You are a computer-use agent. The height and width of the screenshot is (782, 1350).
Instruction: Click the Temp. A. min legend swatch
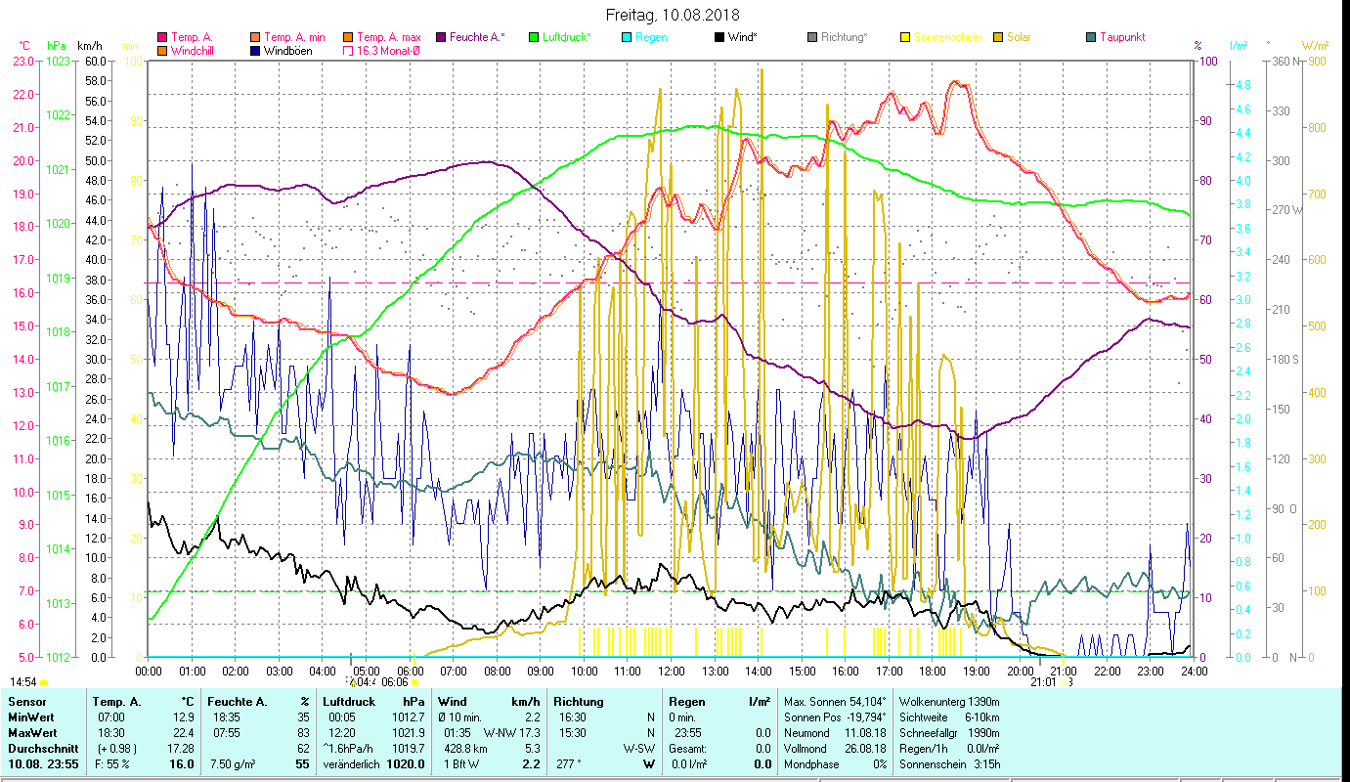[256, 37]
